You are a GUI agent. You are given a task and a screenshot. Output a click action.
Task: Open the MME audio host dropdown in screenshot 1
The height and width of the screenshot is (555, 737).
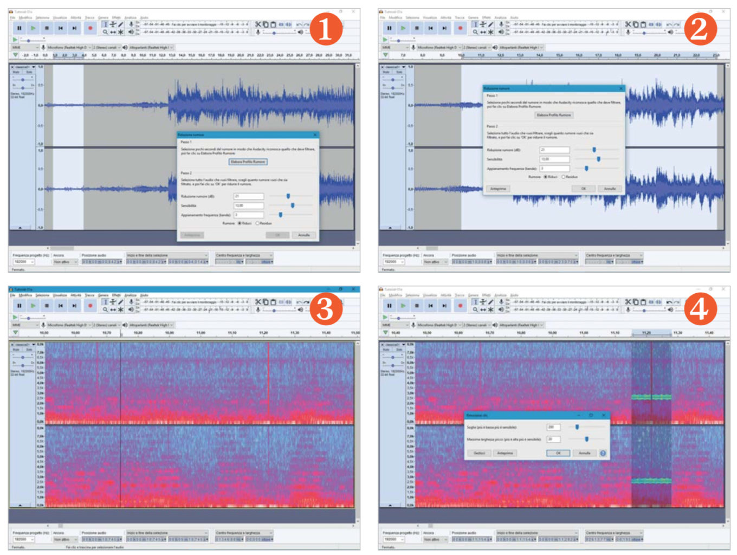[23, 48]
